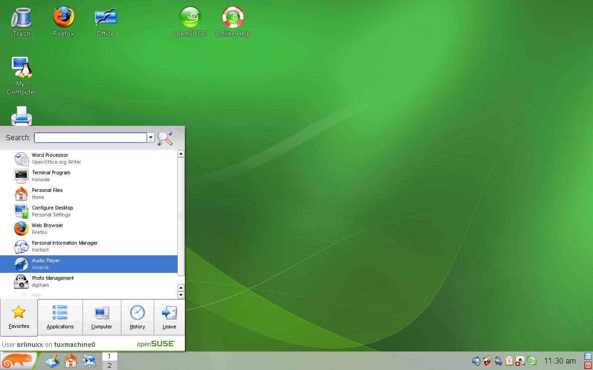Switch to virtual desktop 2 in pager

click(109, 365)
